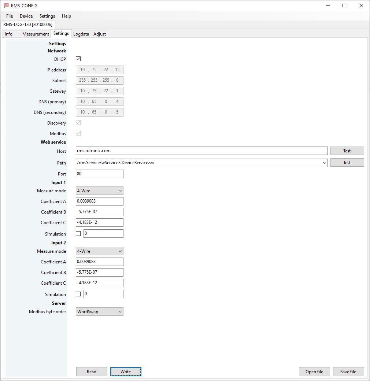Screen dimensions: 370x381
Task: Minimize the RMS-CONFIG window
Action: [x=328, y=5]
